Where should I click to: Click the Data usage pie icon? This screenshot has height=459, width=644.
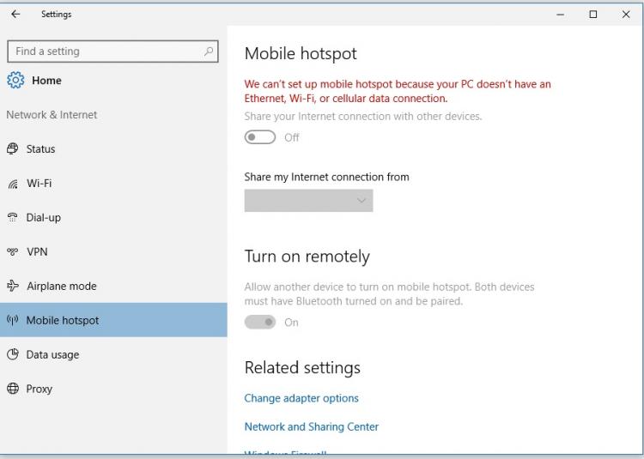(12, 355)
